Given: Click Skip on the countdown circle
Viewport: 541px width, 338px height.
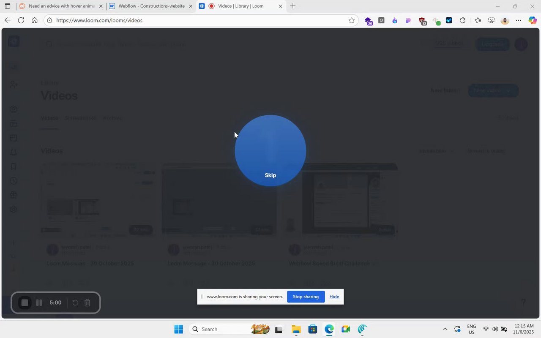Looking at the screenshot, I should (270, 175).
